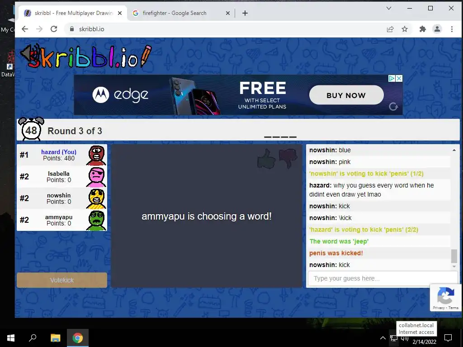The image size is (463, 347).
Task: Close the Motorola ad with X
Action: click(399, 79)
